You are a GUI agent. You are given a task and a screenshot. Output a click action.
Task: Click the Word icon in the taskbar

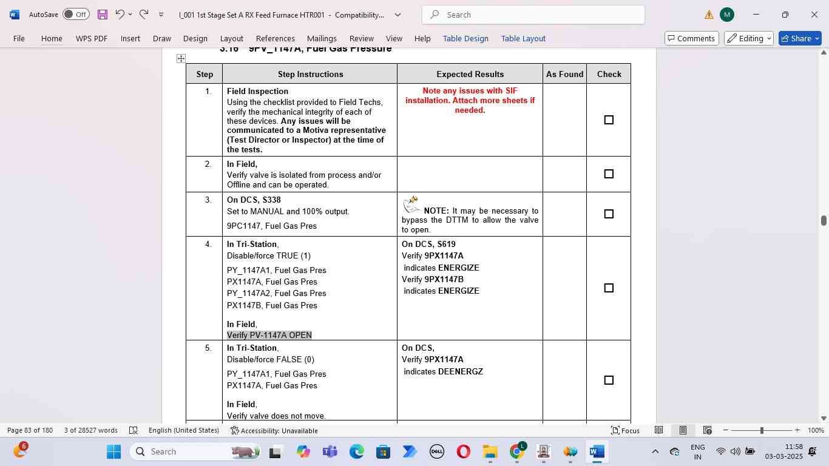[597, 451]
